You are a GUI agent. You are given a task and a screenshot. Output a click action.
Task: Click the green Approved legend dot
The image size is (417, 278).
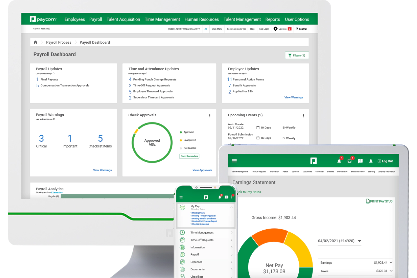(181, 132)
